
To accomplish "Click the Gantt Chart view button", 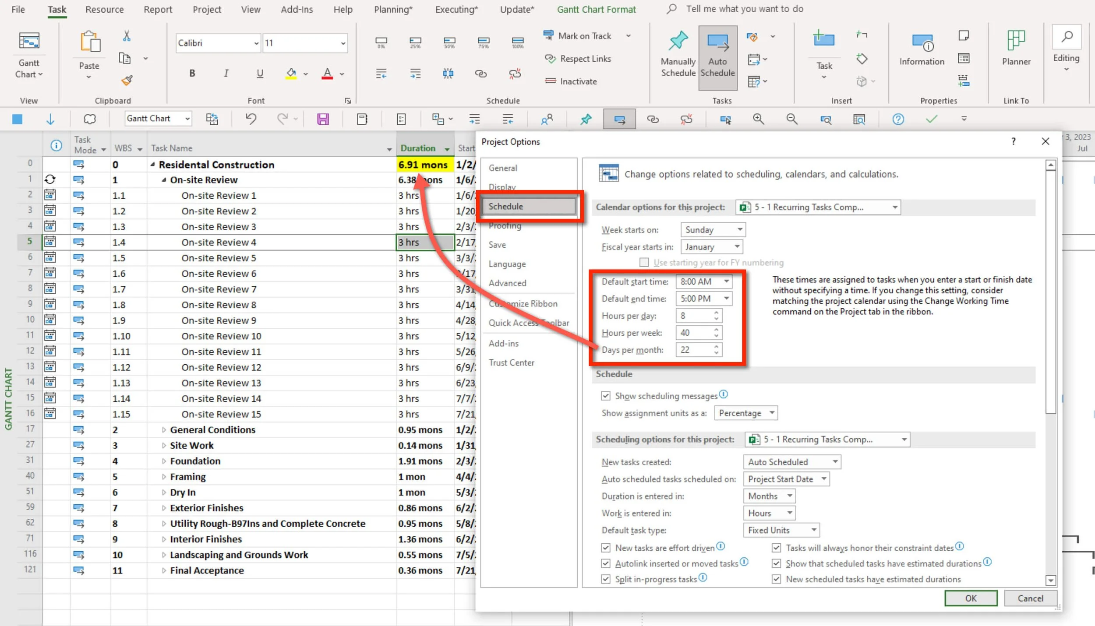I will click(29, 54).
